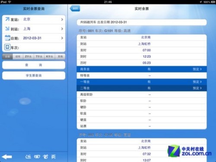This screenshot has height=162, width=216.
Task: Tap the G101 train header line
Action: coord(105,31)
